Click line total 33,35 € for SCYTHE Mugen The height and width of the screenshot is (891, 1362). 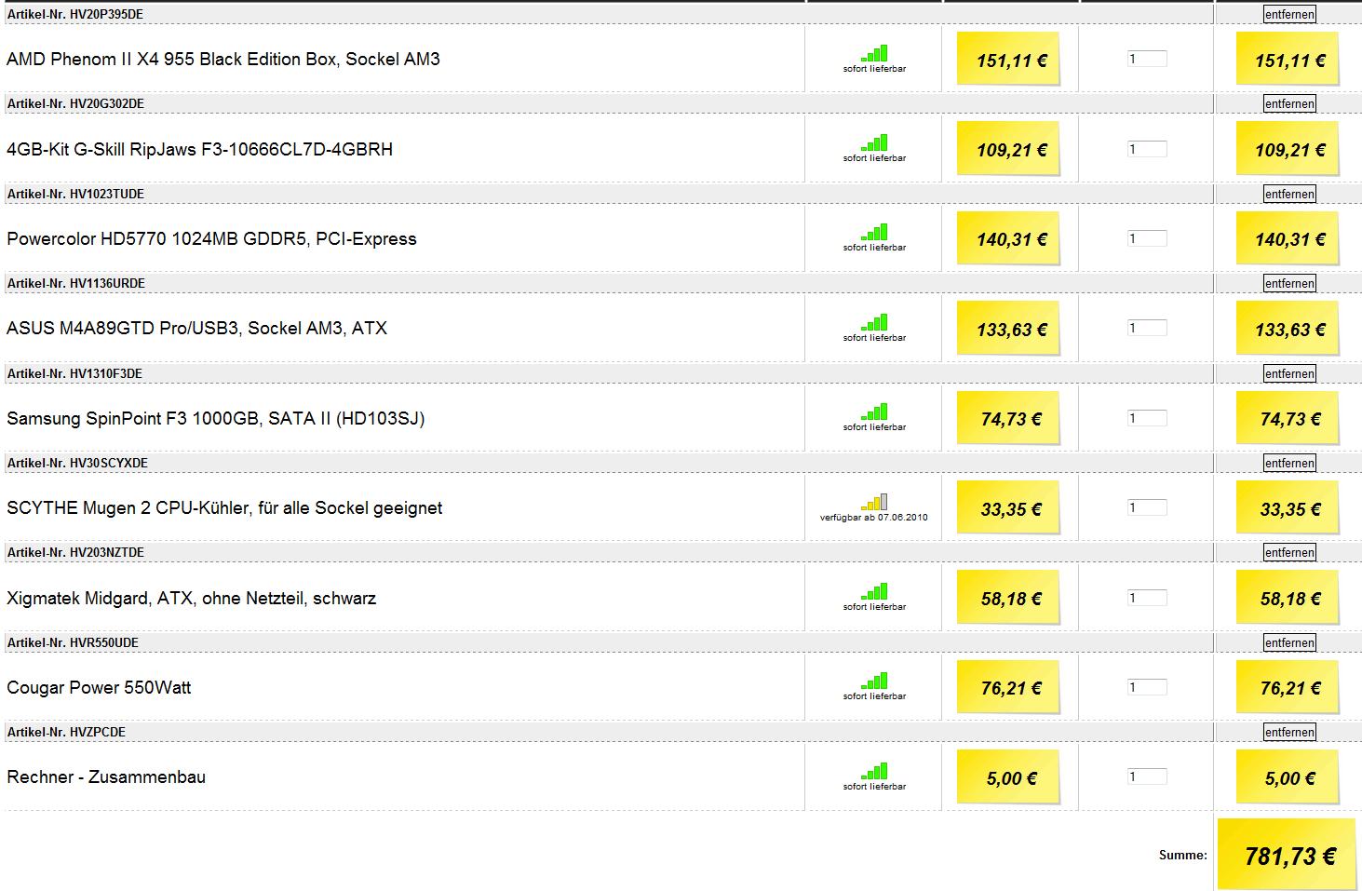coord(1289,509)
